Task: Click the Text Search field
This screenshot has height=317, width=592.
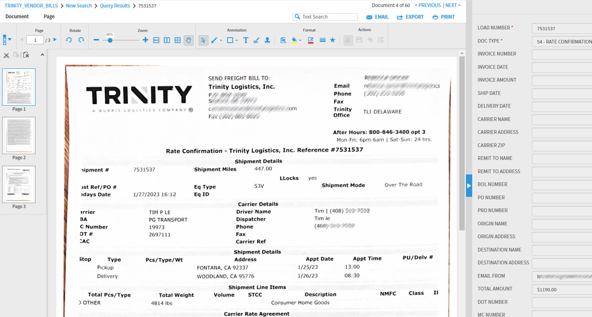Action: click(325, 17)
